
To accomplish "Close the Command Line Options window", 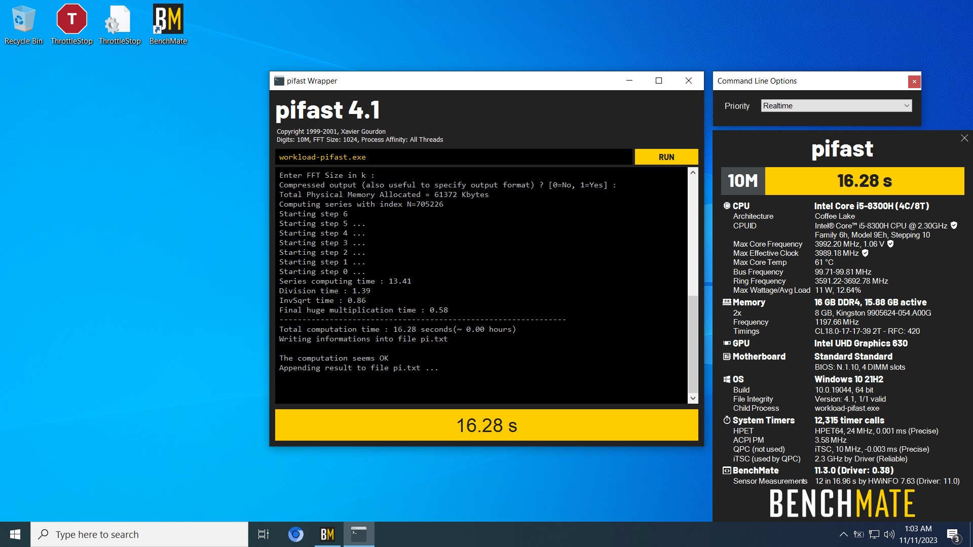I will coord(914,81).
